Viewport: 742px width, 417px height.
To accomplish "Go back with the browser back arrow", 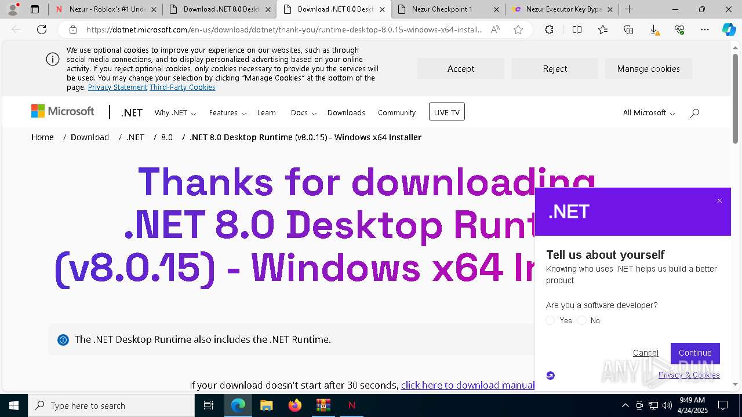I will (x=16, y=30).
